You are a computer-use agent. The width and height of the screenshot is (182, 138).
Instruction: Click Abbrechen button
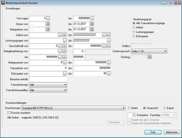point(172,132)
